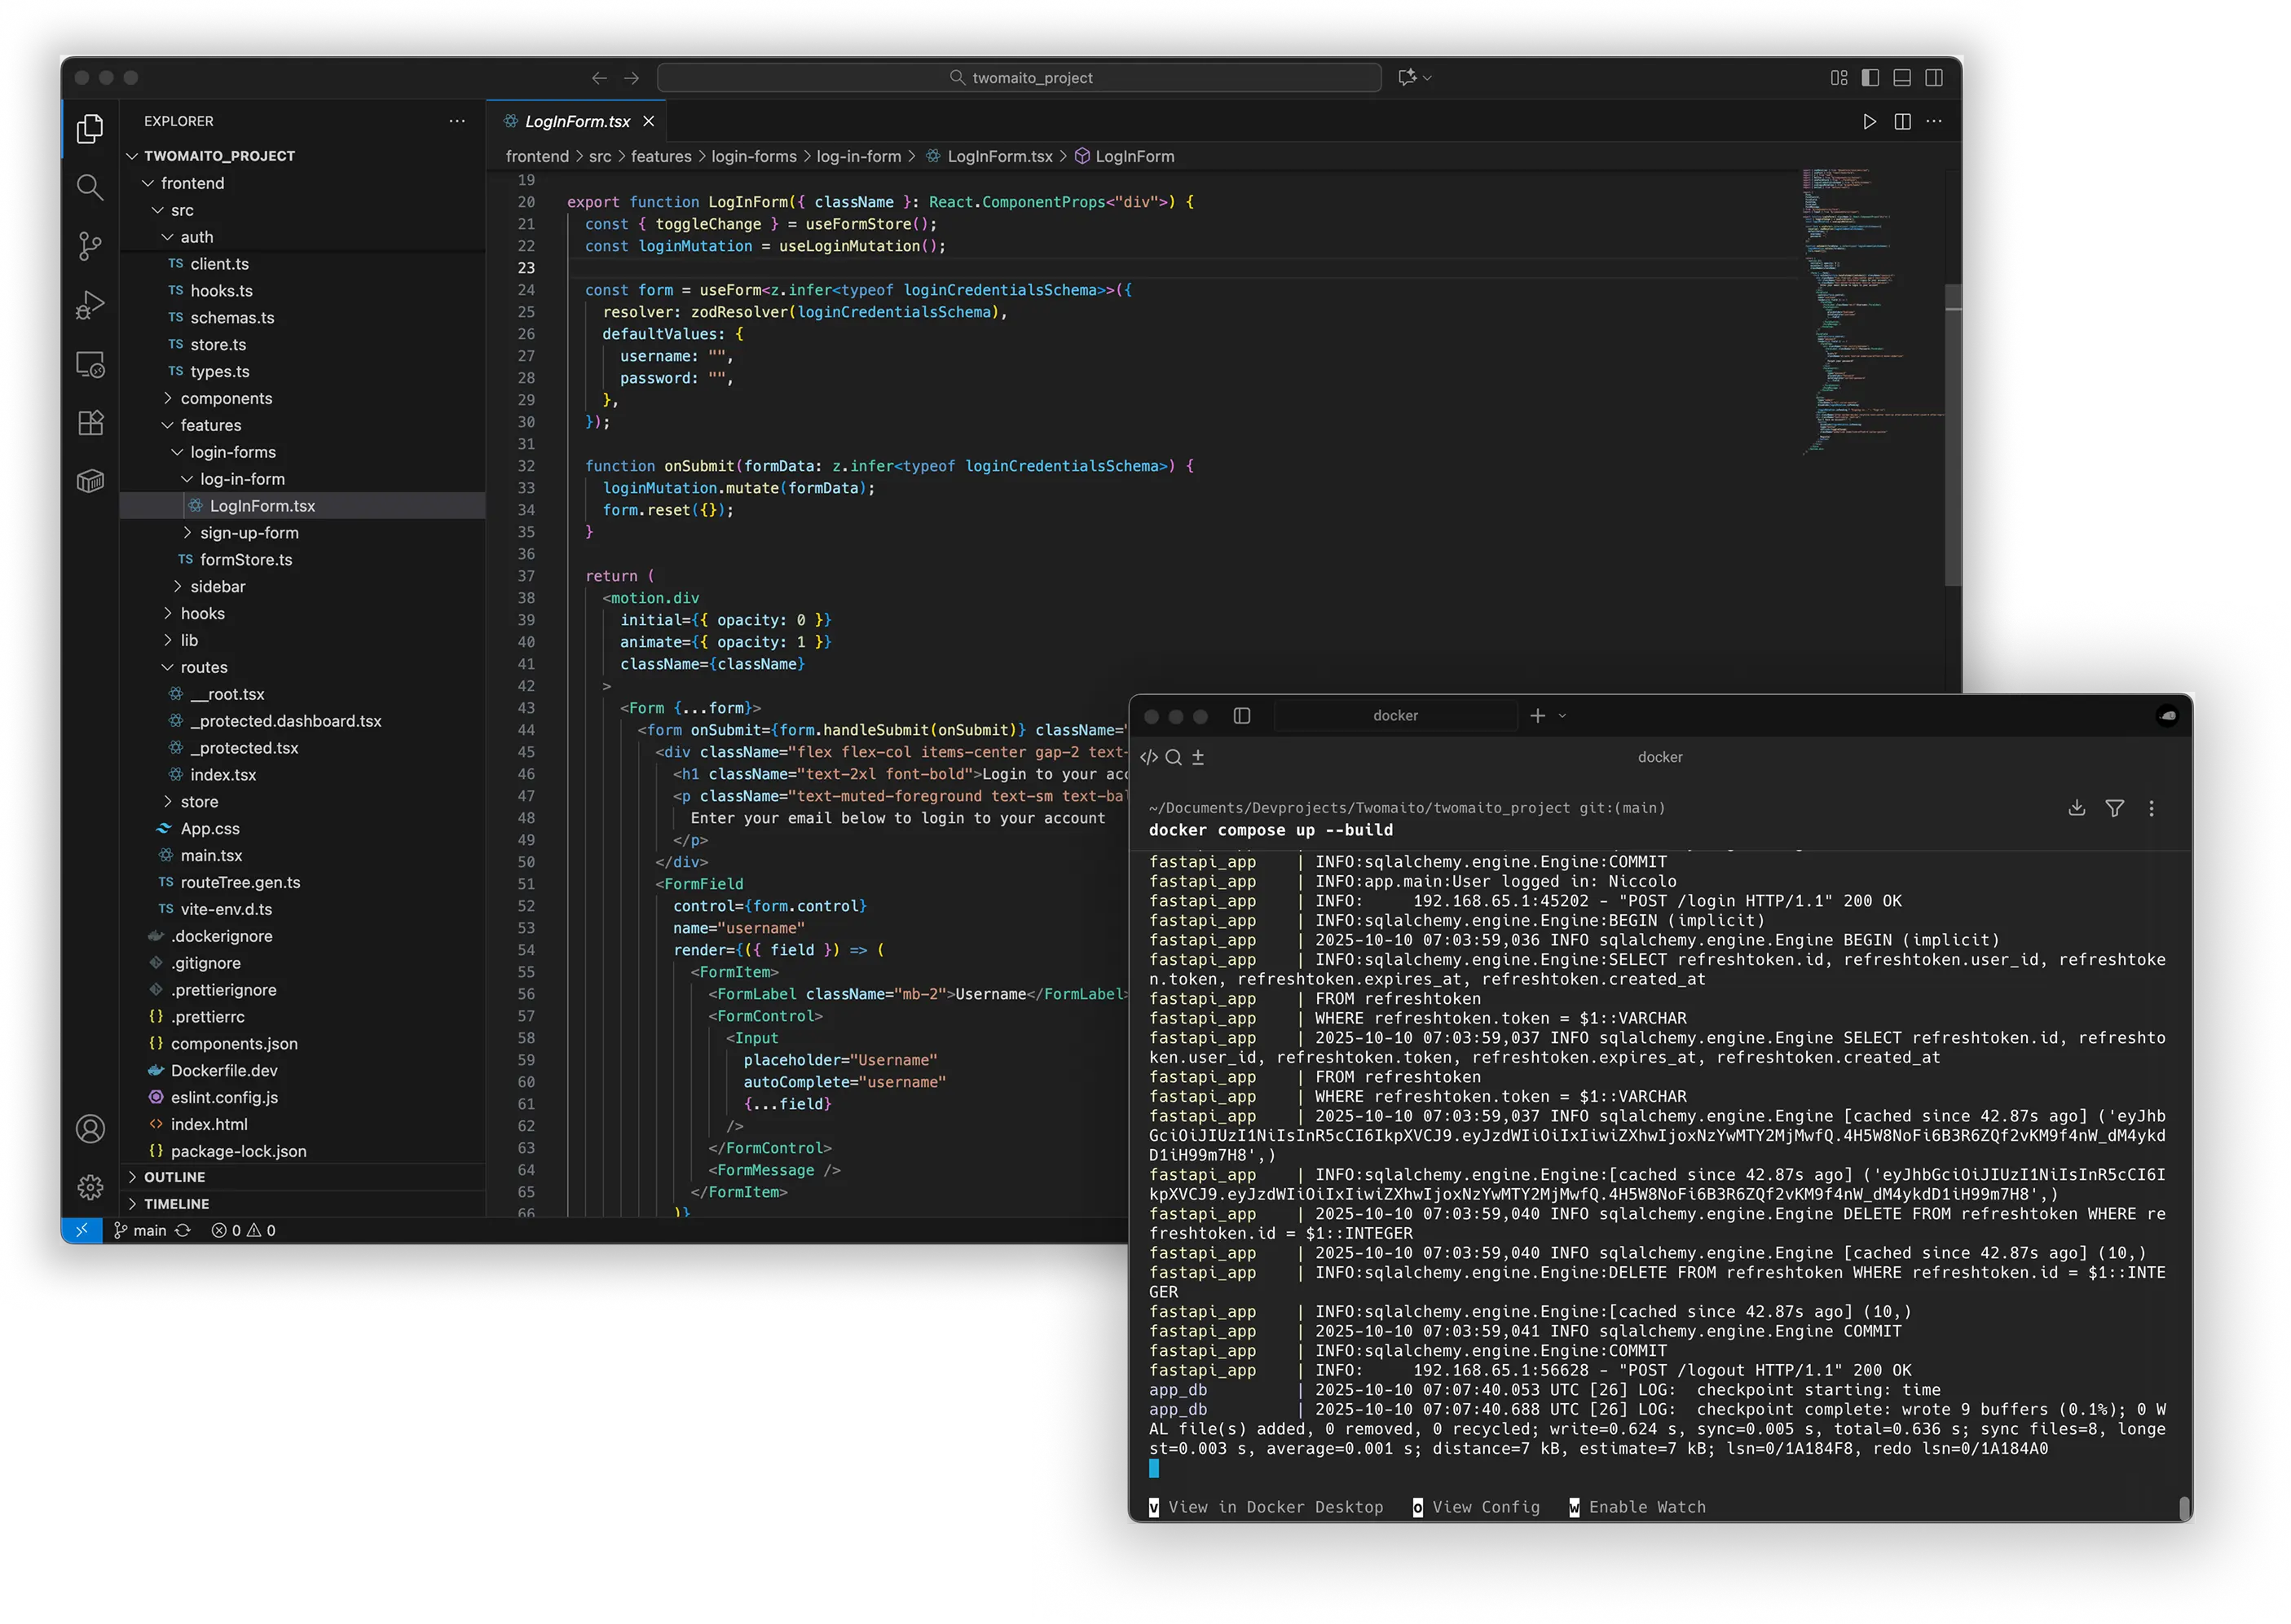Viewport: 2291px width, 1624px height.
Task: Open editor More Actions ellipsis
Action: (x=1933, y=121)
